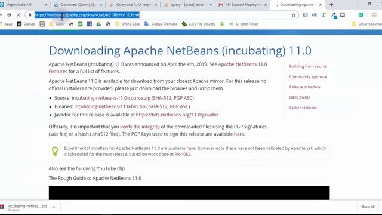
Task: Open the UI color Picker bookmark
Action: tap(244, 24)
